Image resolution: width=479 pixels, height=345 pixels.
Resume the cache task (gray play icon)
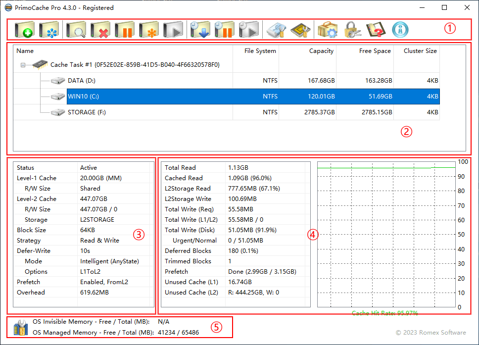(x=173, y=30)
